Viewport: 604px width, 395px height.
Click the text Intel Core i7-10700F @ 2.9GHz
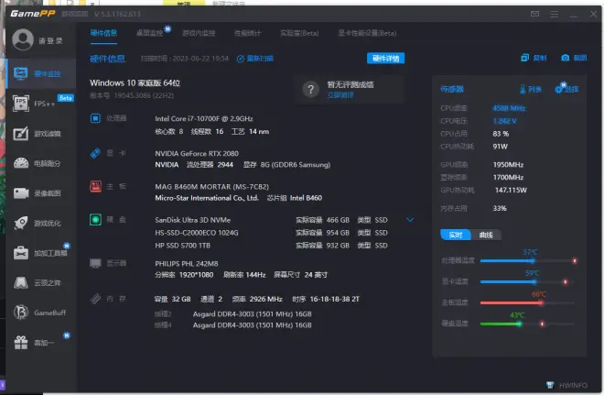tap(204, 118)
